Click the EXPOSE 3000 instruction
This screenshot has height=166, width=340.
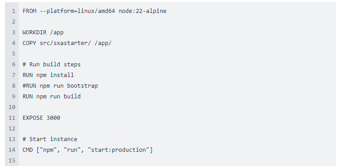pyautogui.click(x=41, y=118)
